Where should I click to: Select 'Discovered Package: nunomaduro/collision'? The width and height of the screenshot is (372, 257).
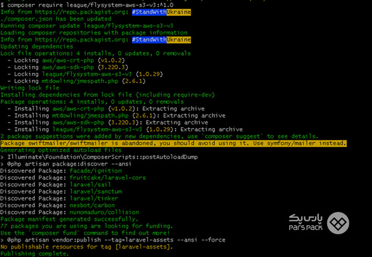[x=69, y=212]
